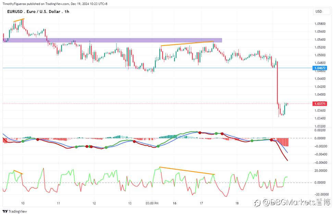
Task: Select the purple resistance zone rectangle
Action: click(x=112, y=40)
